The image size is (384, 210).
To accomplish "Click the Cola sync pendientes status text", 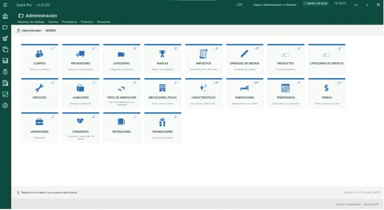I will [x=348, y=204].
